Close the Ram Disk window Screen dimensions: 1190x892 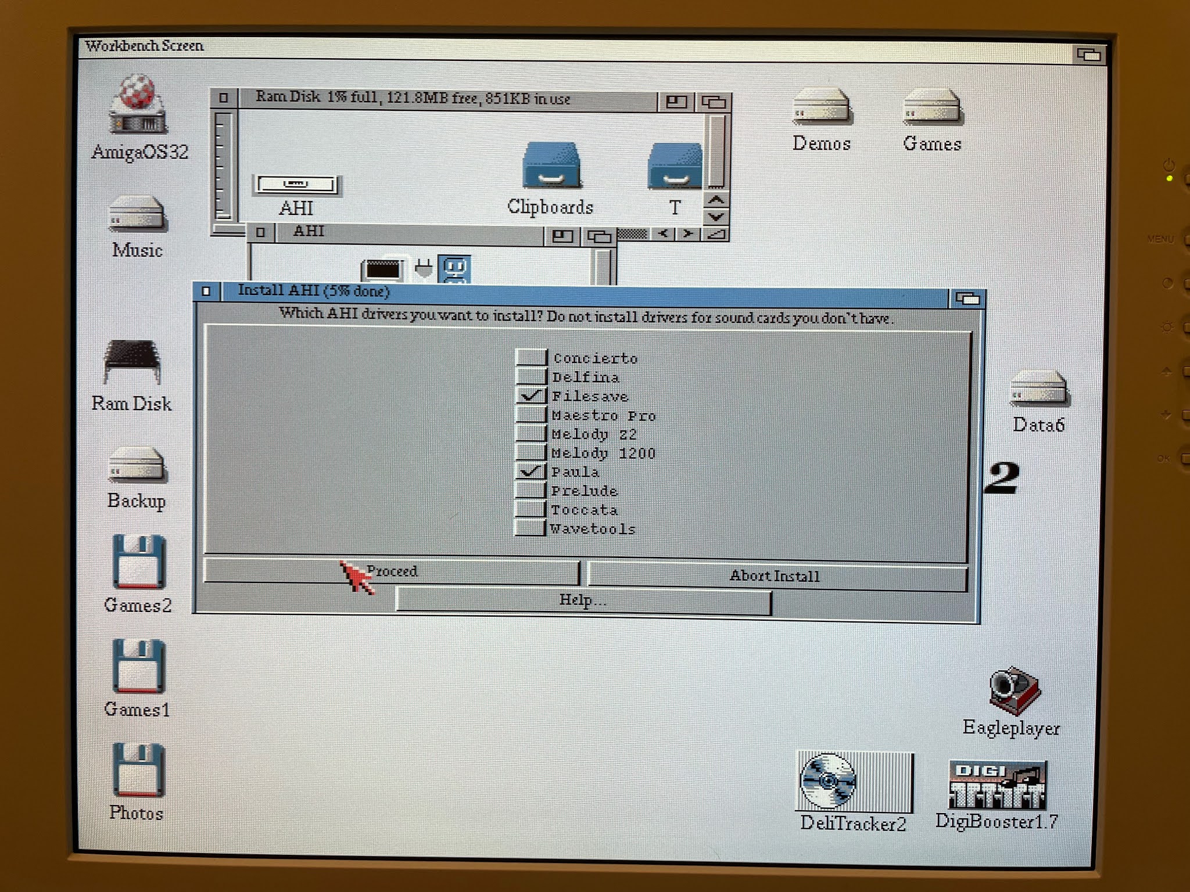[224, 98]
